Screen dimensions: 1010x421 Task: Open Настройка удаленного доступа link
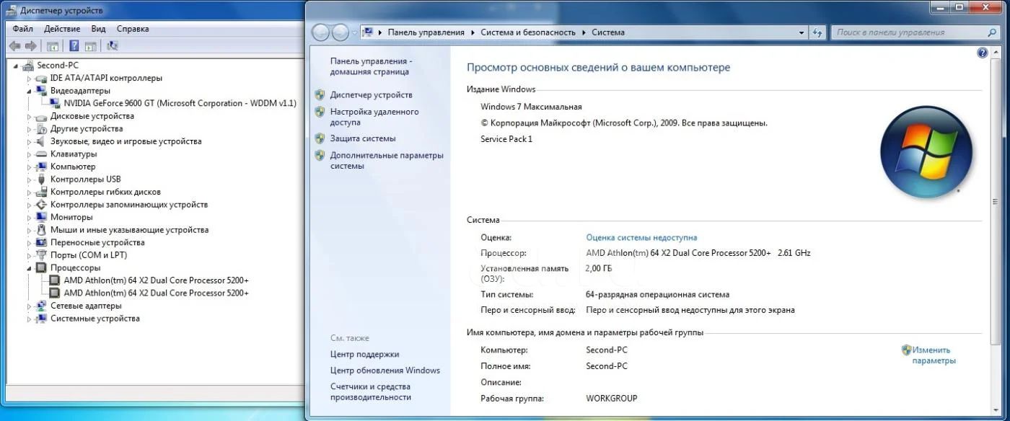(x=374, y=117)
